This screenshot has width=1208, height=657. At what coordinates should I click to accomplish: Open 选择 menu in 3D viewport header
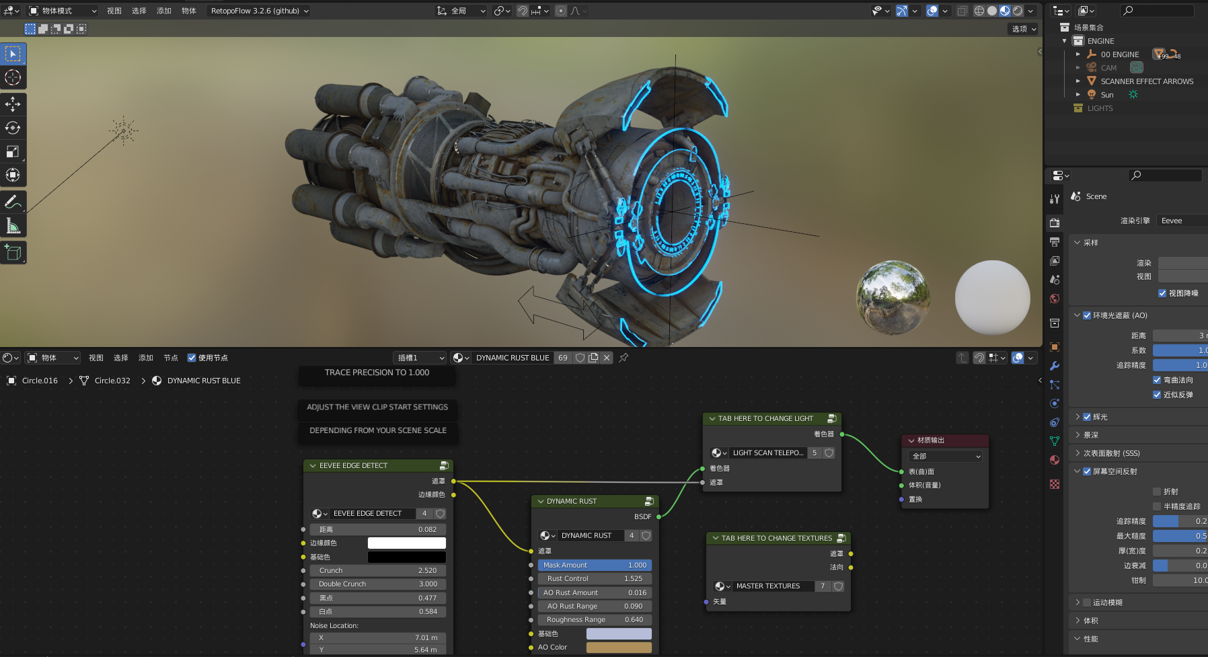click(x=139, y=11)
